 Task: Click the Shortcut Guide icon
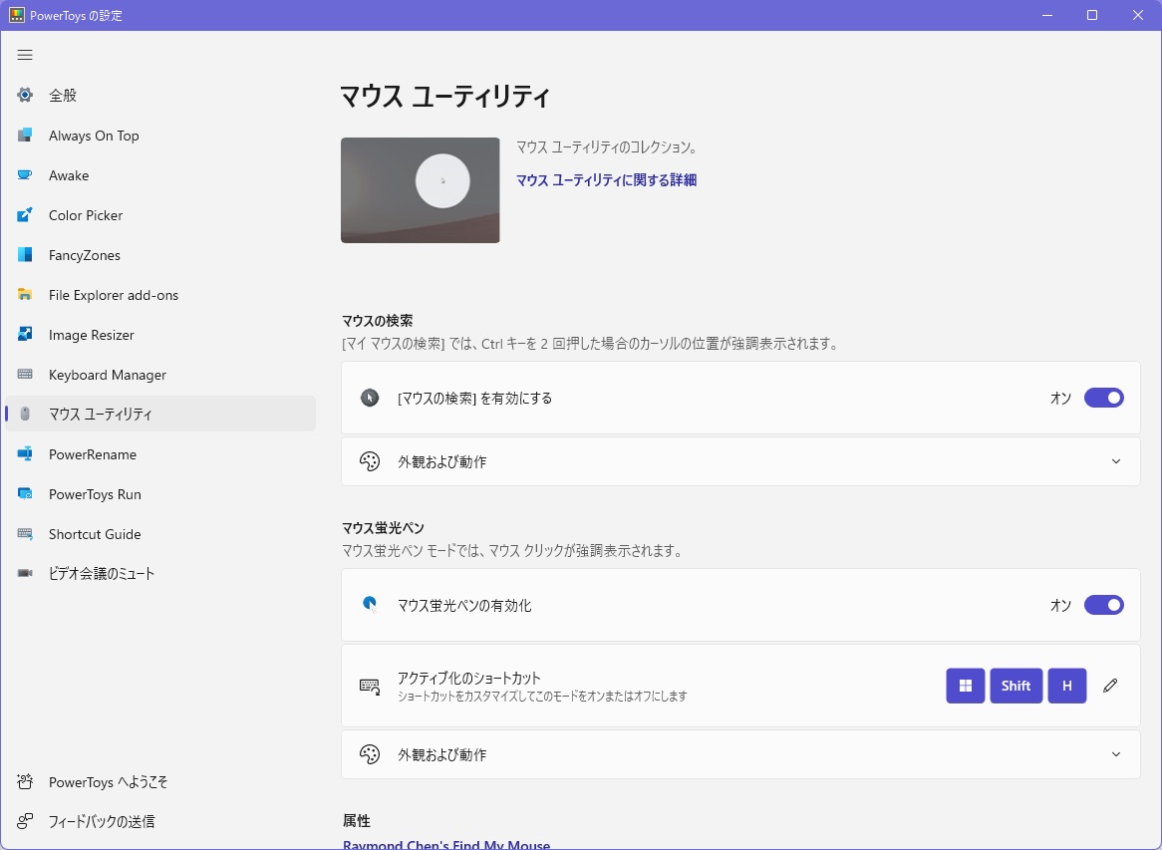(x=25, y=534)
